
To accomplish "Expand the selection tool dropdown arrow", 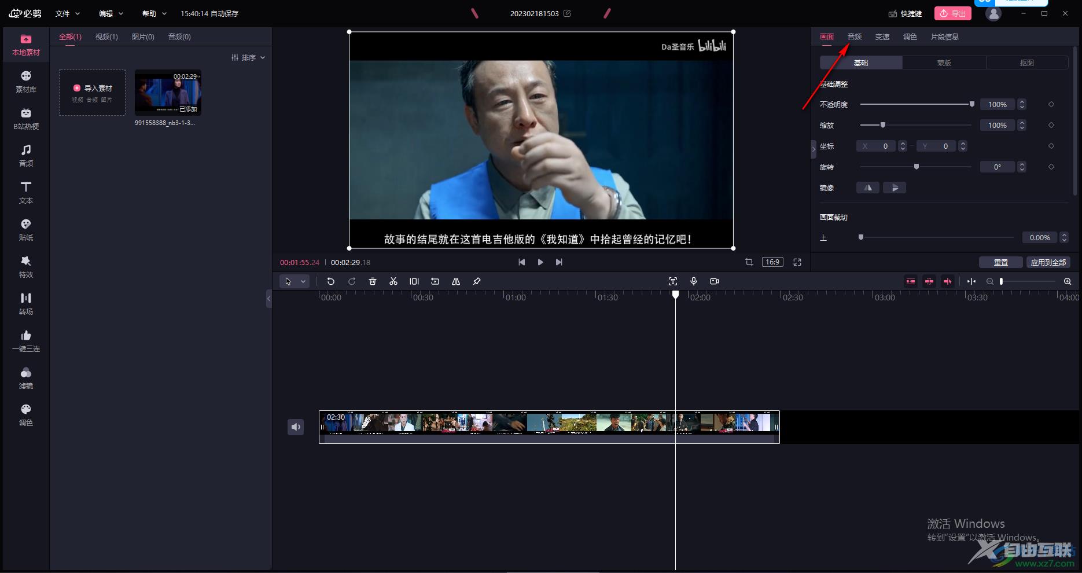I will [303, 281].
